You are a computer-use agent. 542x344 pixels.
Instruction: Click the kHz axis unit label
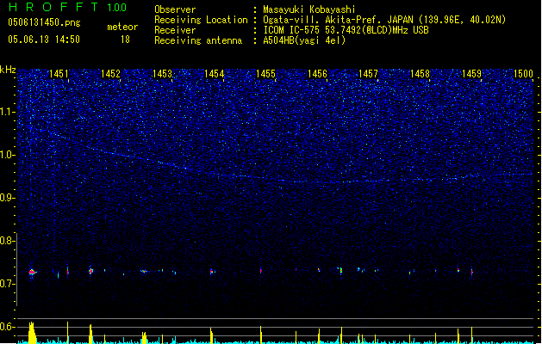coord(8,70)
